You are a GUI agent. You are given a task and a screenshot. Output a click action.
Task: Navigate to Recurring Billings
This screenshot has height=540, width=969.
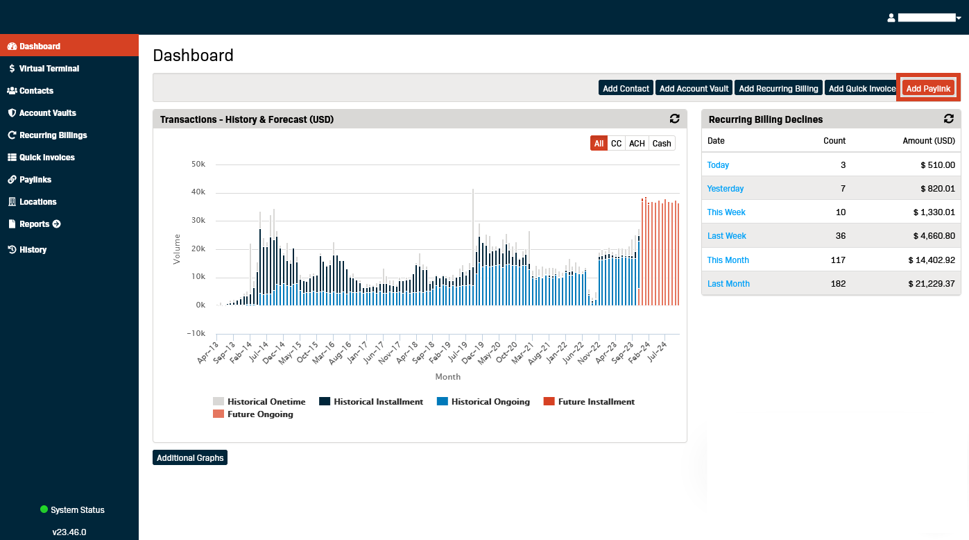pyautogui.click(x=69, y=135)
